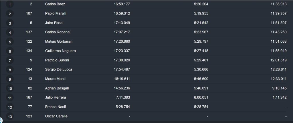Click Carlos Baez's time 11:38.913
The height and width of the screenshot is (123, 293).
pos(278,4)
